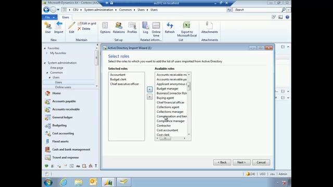Open the Home module

pos(57,93)
